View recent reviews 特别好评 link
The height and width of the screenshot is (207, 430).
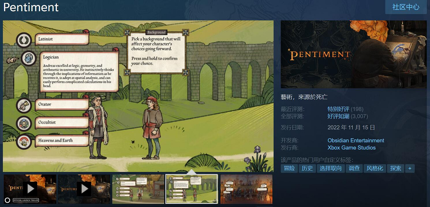[x=338, y=109]
